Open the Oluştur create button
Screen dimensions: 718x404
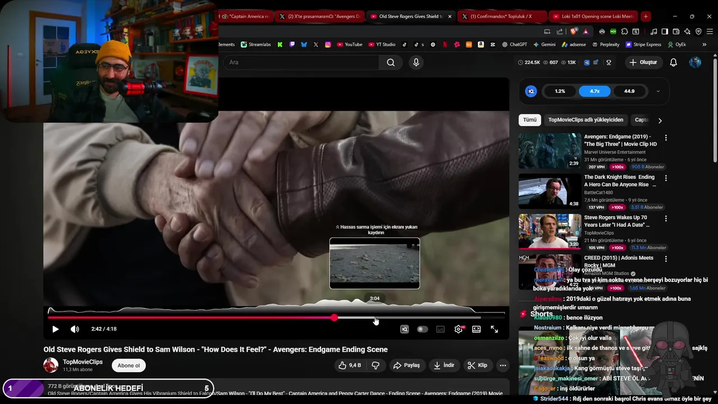643,62
